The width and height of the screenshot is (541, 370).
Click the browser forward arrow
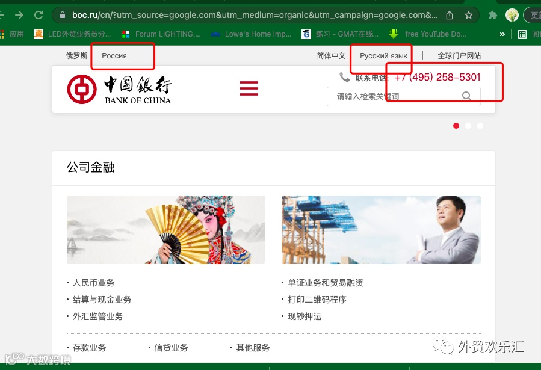[x=19, y=15]
